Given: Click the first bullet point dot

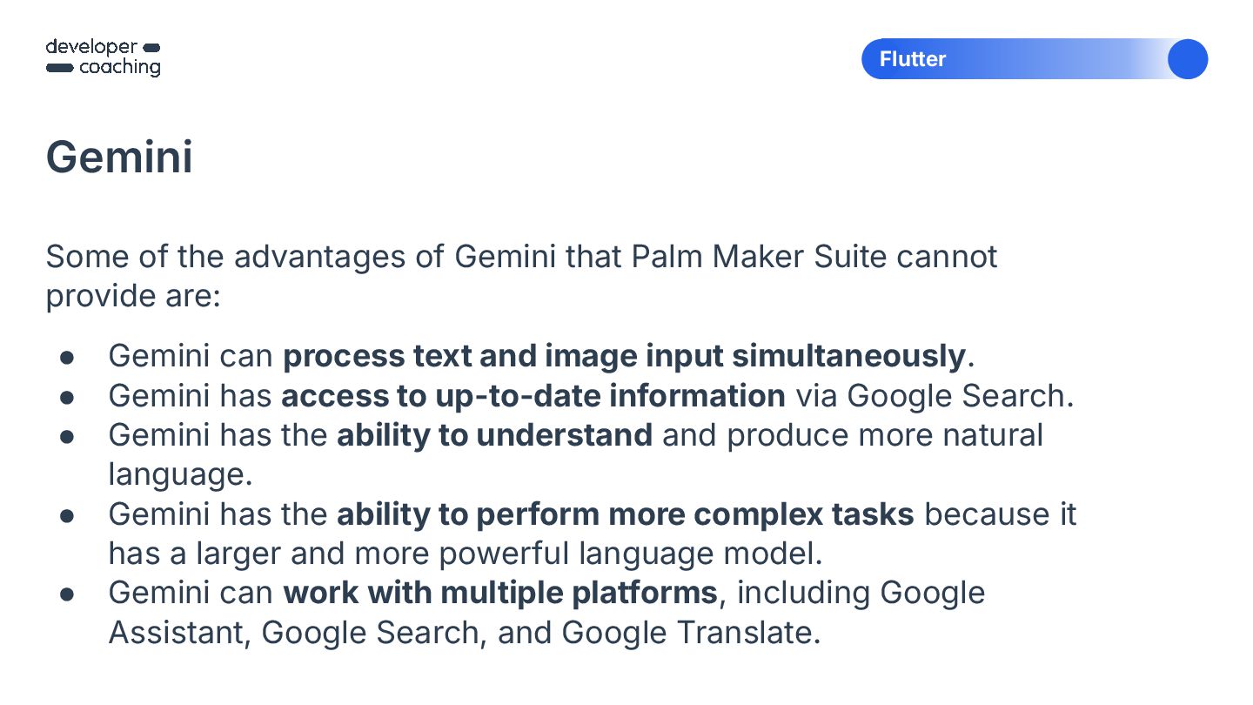Looking at the screenshot, I should click(67, 358).
